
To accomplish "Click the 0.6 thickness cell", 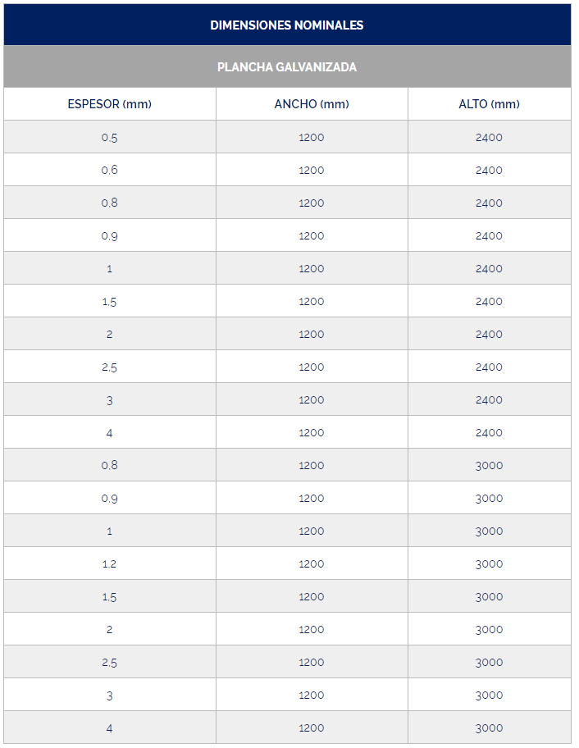I will [x=110, y=170].
